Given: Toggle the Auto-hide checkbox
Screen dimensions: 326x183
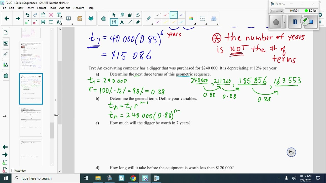Looking at the screenshot, I should pos(13,171).
